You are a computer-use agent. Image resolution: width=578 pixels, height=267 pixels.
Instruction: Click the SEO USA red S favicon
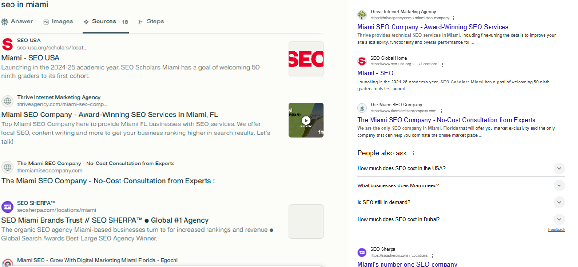coord(8,44)
